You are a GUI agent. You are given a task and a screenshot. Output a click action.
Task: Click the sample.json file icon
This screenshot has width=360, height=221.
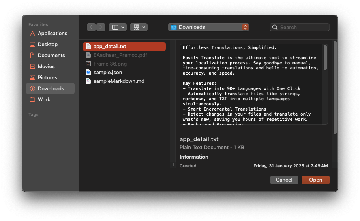(88, 73)
